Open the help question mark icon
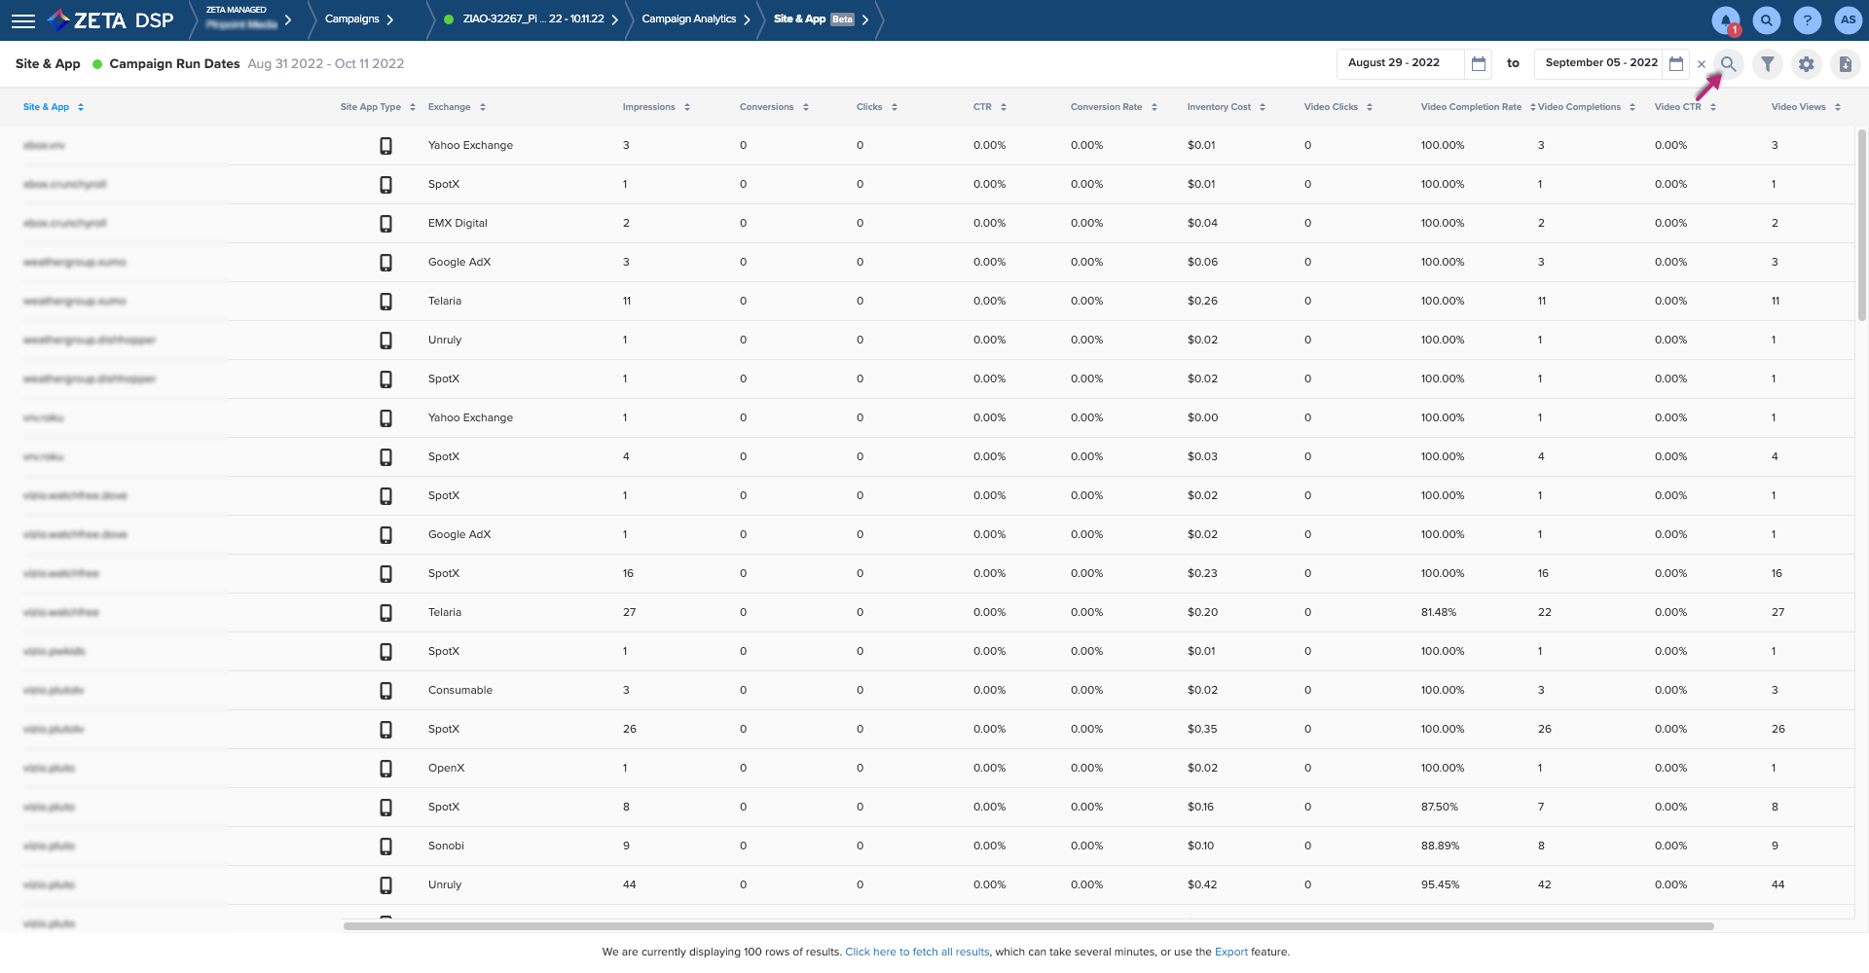Image resolution: width=1869 pixels, height=973 pixels. pyautogui.click(x=1808, y=20)
